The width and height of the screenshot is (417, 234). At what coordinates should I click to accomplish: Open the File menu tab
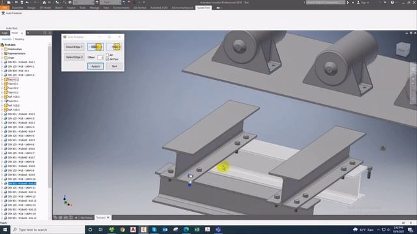(x=5, y=8)
